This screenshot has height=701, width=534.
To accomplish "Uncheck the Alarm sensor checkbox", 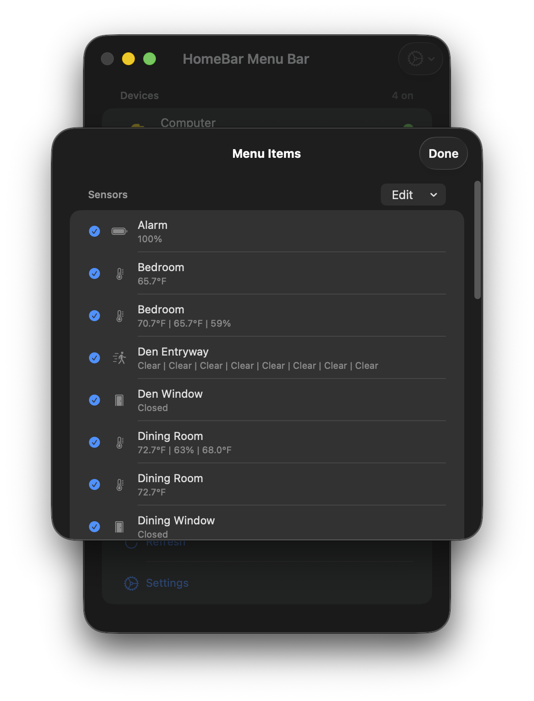I will 95,231.
